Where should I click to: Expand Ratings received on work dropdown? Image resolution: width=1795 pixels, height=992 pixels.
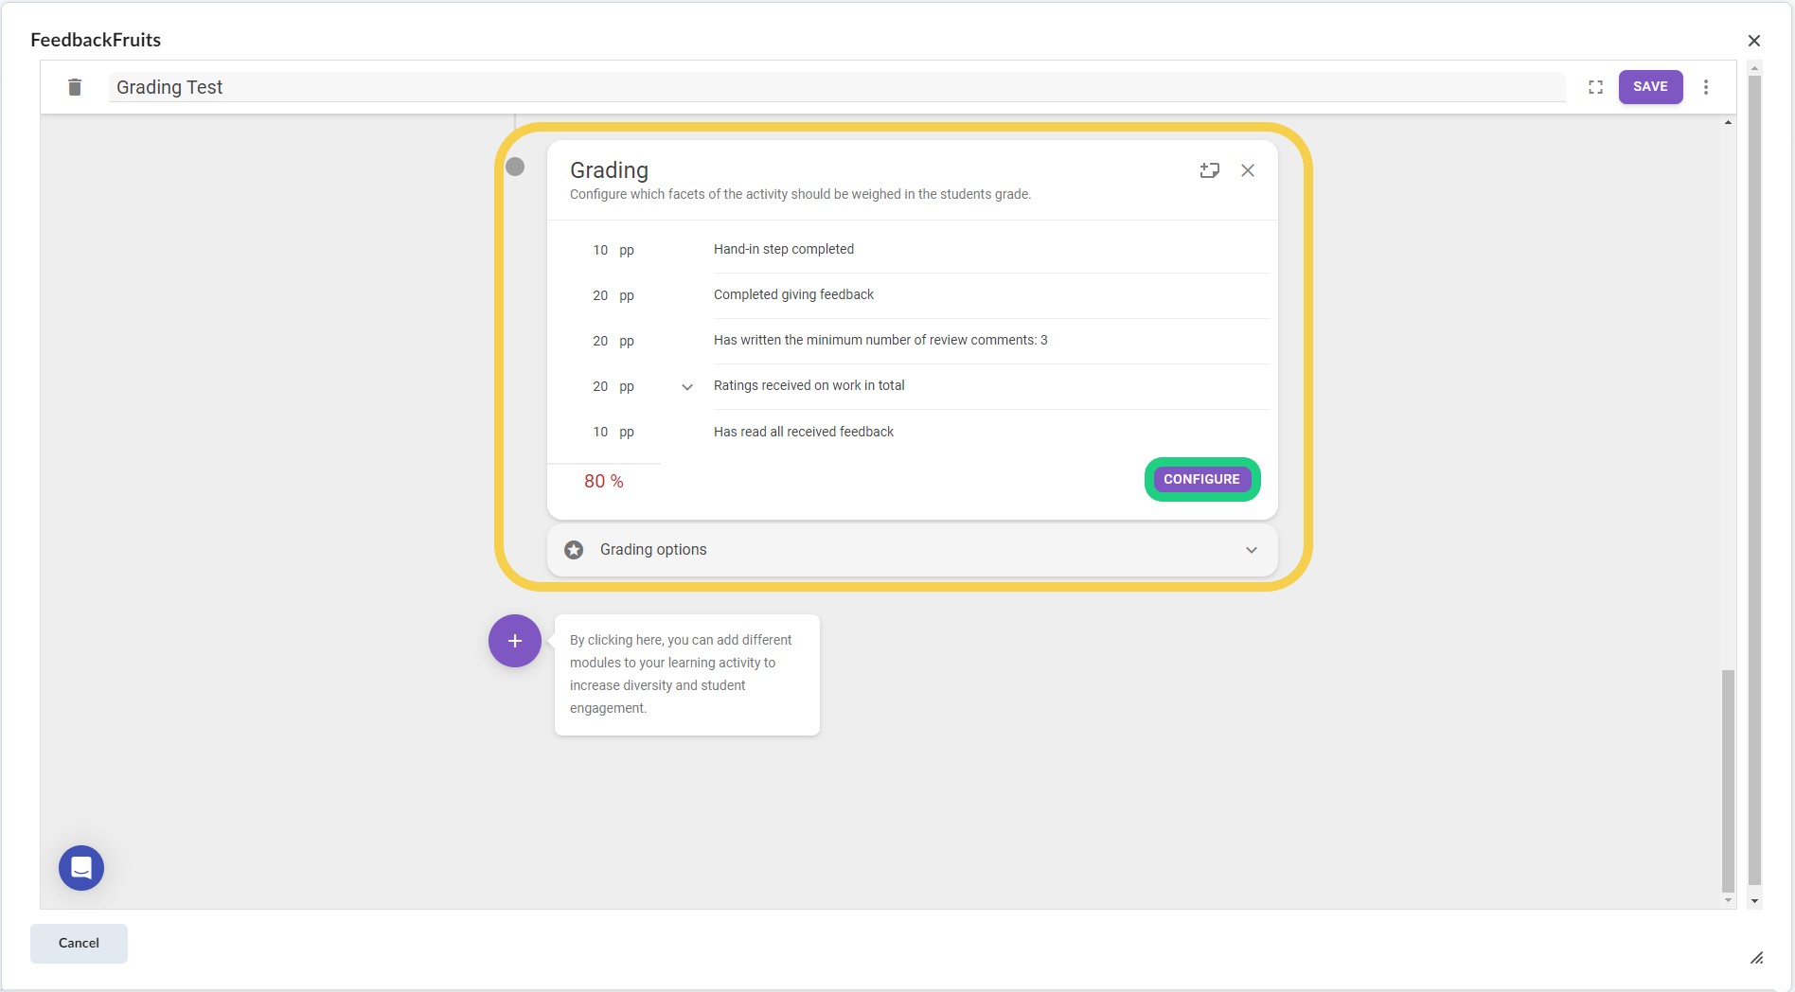[x=687, y=386]
